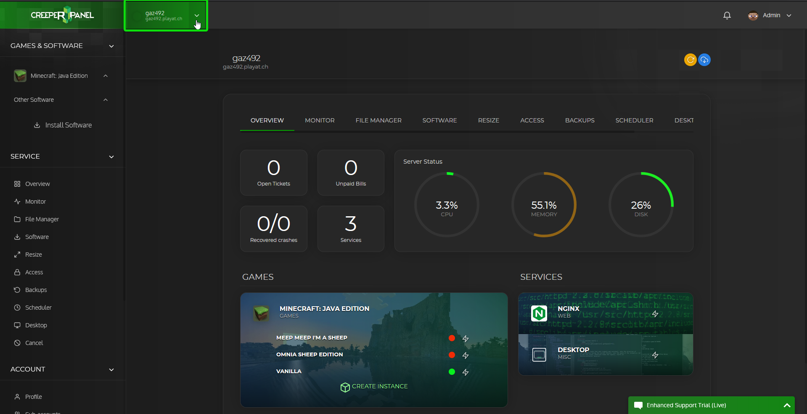The width and height of the screenshot is (807, 414).
Task: Click the Software download icon in Service list
Action: click(x=17, y=237)
